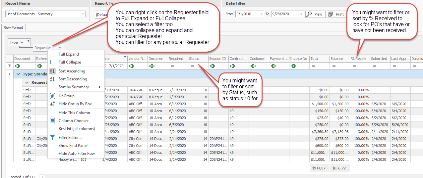Click Hide Auto Filter Row option
The height and width of the screenshot is (178, 423).
(77, 154)
